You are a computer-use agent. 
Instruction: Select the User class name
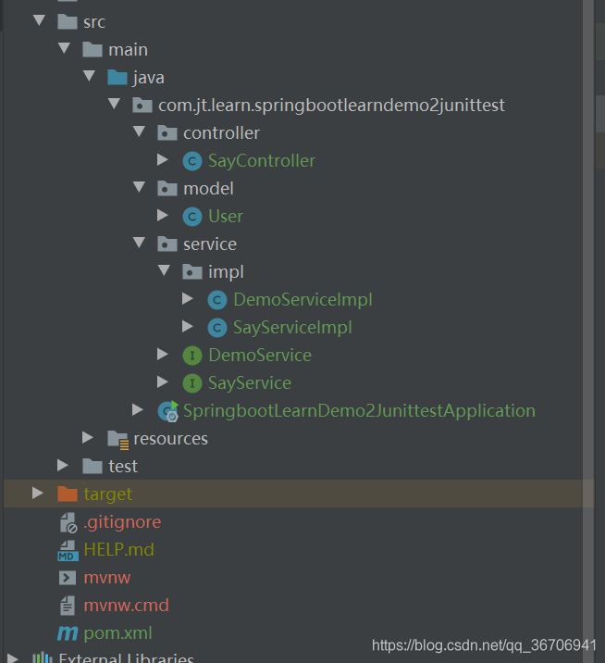(226, 217)
